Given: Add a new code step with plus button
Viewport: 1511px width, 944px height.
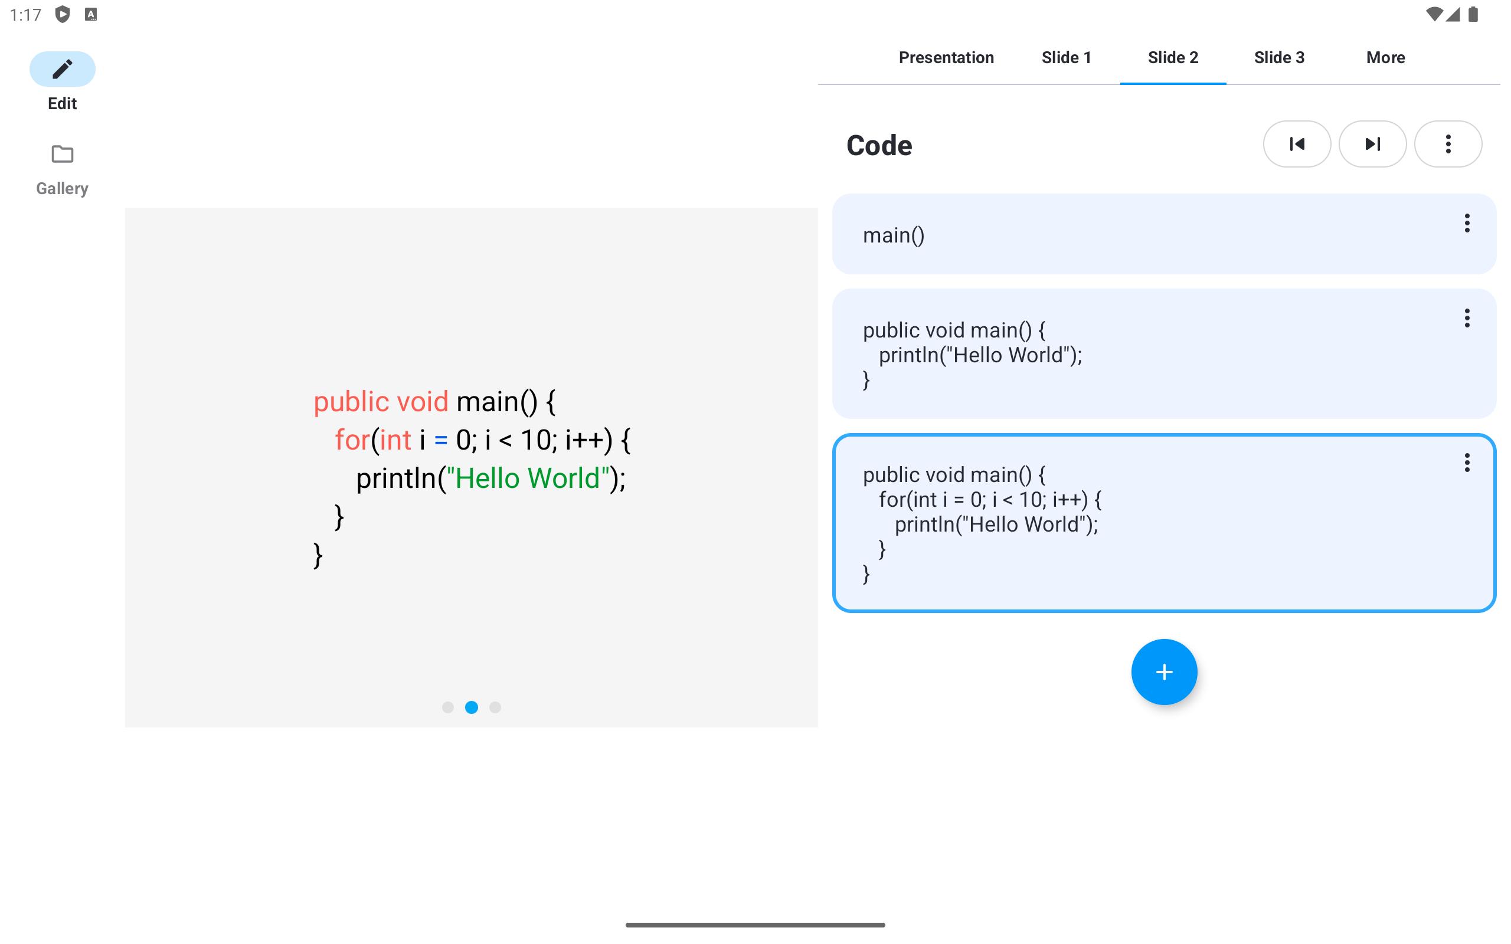Looking at the screenshot, I should (1164, 672).
